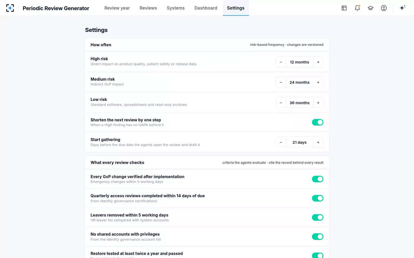The height and width of the screenshot is (258, 414).
Task: Increase Medium risk months
Action: tap(318, 83)
